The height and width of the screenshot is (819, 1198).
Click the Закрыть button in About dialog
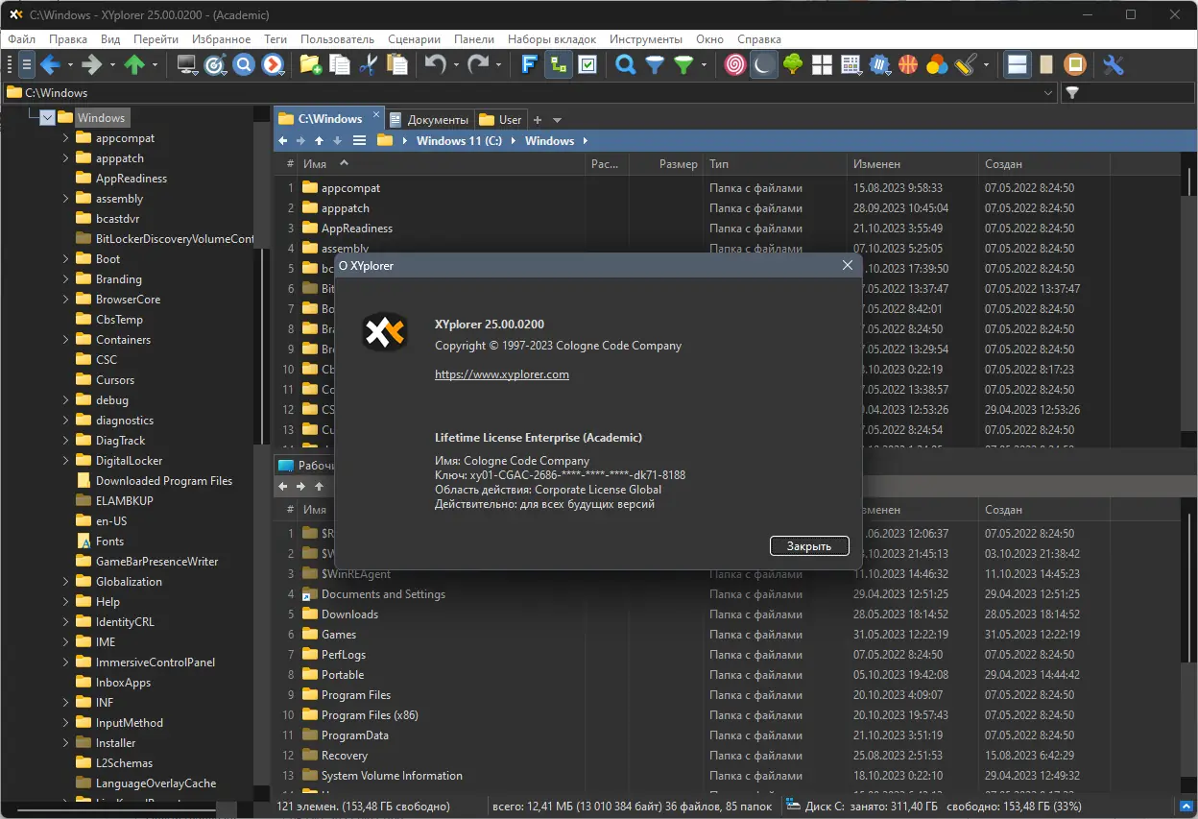[808, 545]
